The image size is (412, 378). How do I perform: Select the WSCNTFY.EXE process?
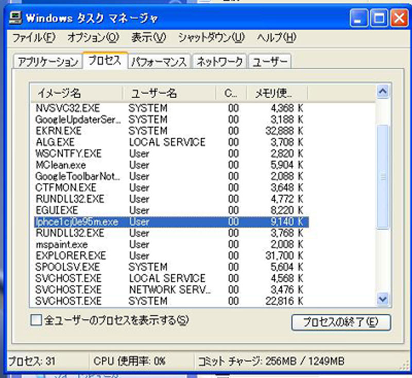pyautogui.click(x=171, y=153)
